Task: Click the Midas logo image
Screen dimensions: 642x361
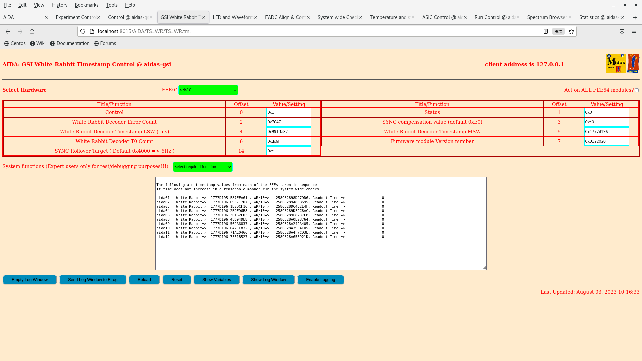Action: pyautogui.click(x=616, y=64)
